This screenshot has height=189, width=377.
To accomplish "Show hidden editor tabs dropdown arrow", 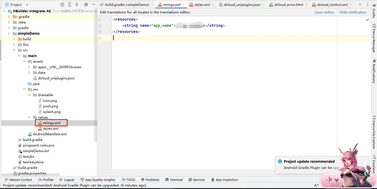I will tap(360, 4).
